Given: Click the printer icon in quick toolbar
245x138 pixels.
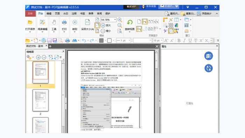Looking at the screenshot, I should [68, 41].
